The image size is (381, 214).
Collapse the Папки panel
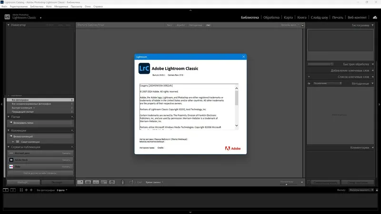[x=8, y=117]
